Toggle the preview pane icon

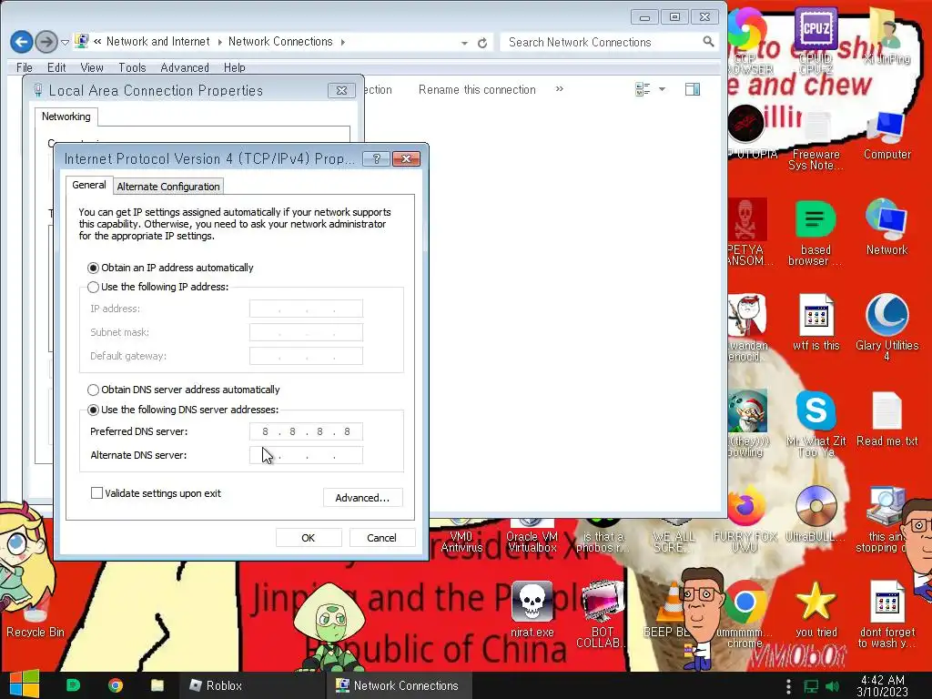pos(693,90)
